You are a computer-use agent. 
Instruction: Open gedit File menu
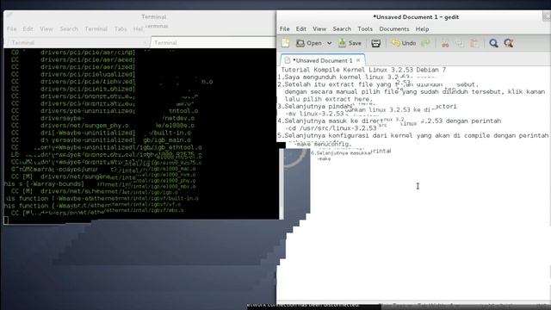284,28
